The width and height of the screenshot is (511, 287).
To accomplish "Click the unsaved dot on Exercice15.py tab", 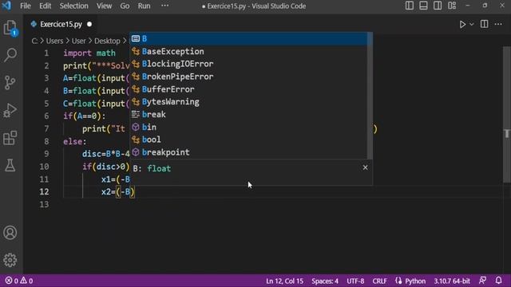I will (89, 25).
